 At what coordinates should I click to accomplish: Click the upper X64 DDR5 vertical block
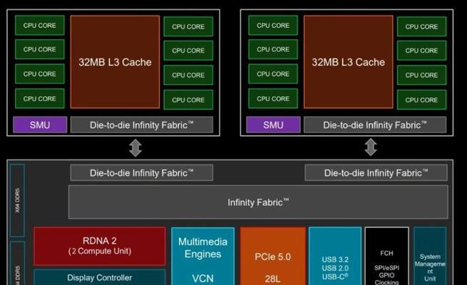[x=17, y=200]
